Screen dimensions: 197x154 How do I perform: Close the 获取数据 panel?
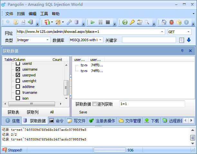click(190, 51)
